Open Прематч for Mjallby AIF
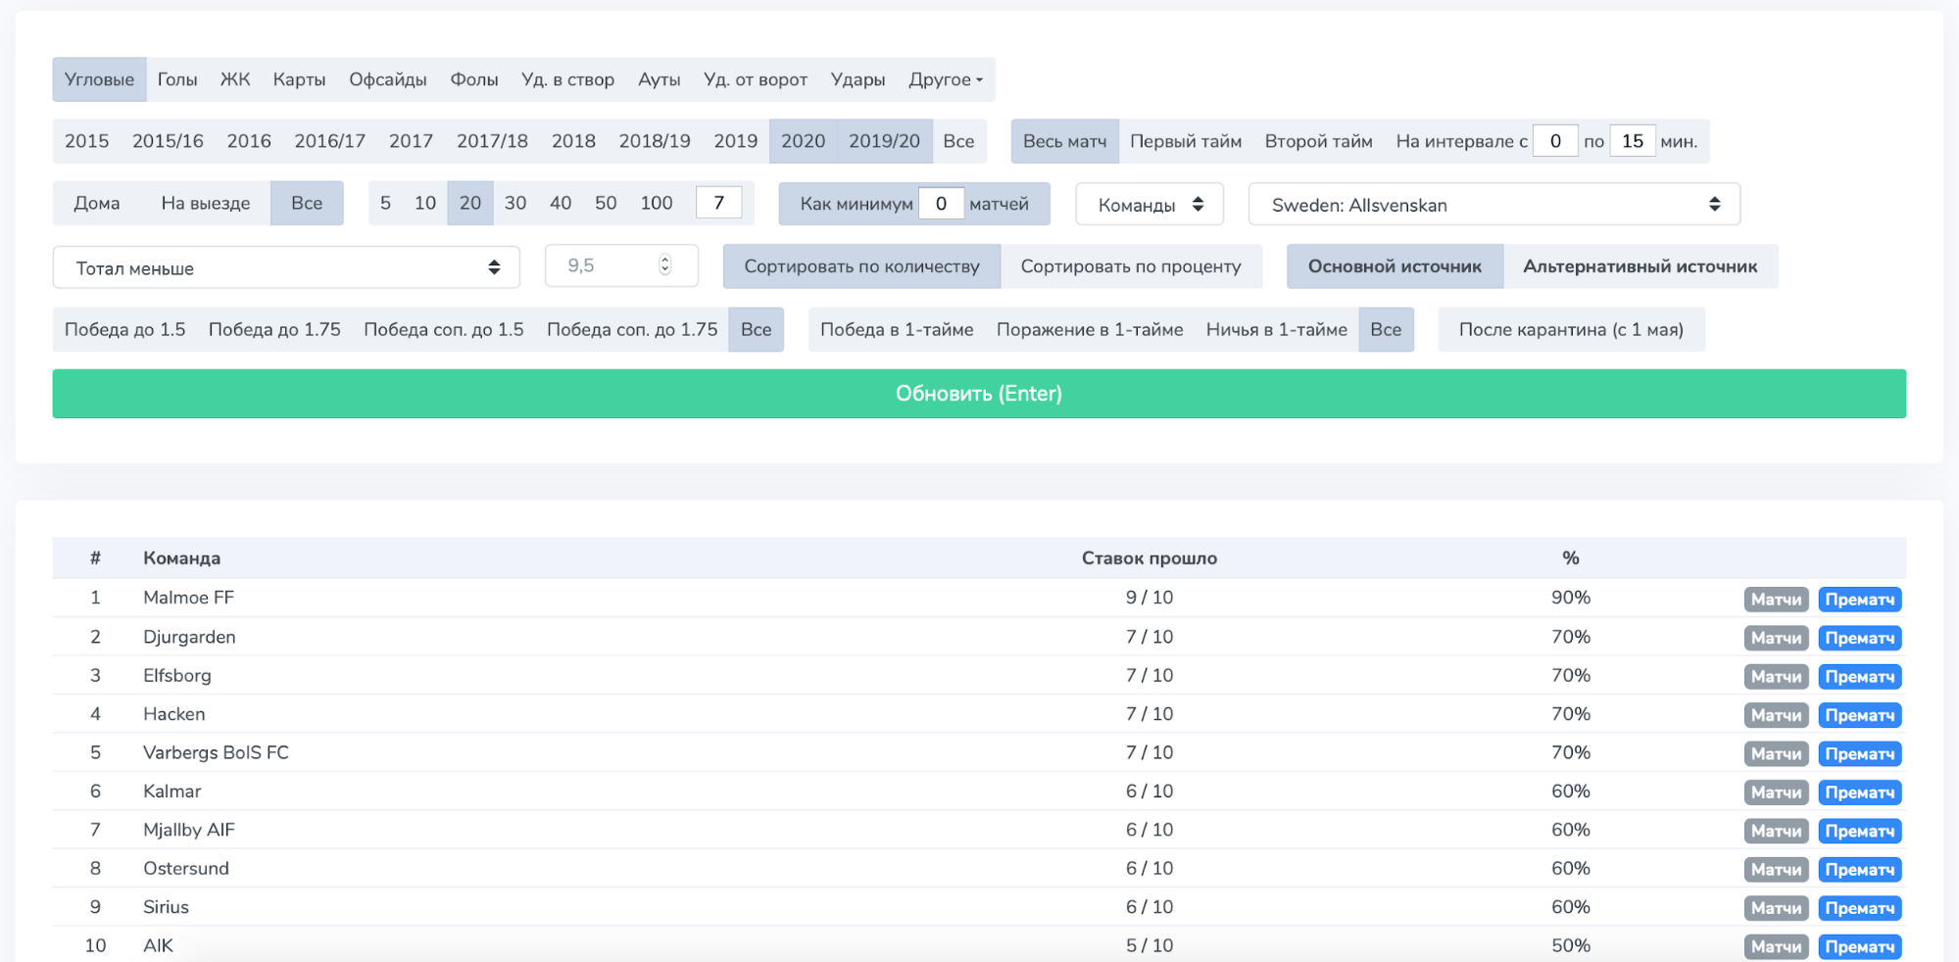Image resolution: width=1959 pixels, height=962 pixels. [1859, 831]
